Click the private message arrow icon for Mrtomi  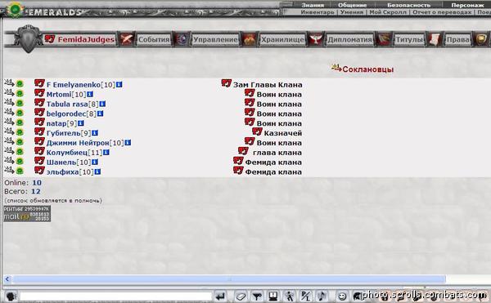[x=9, y=93]
